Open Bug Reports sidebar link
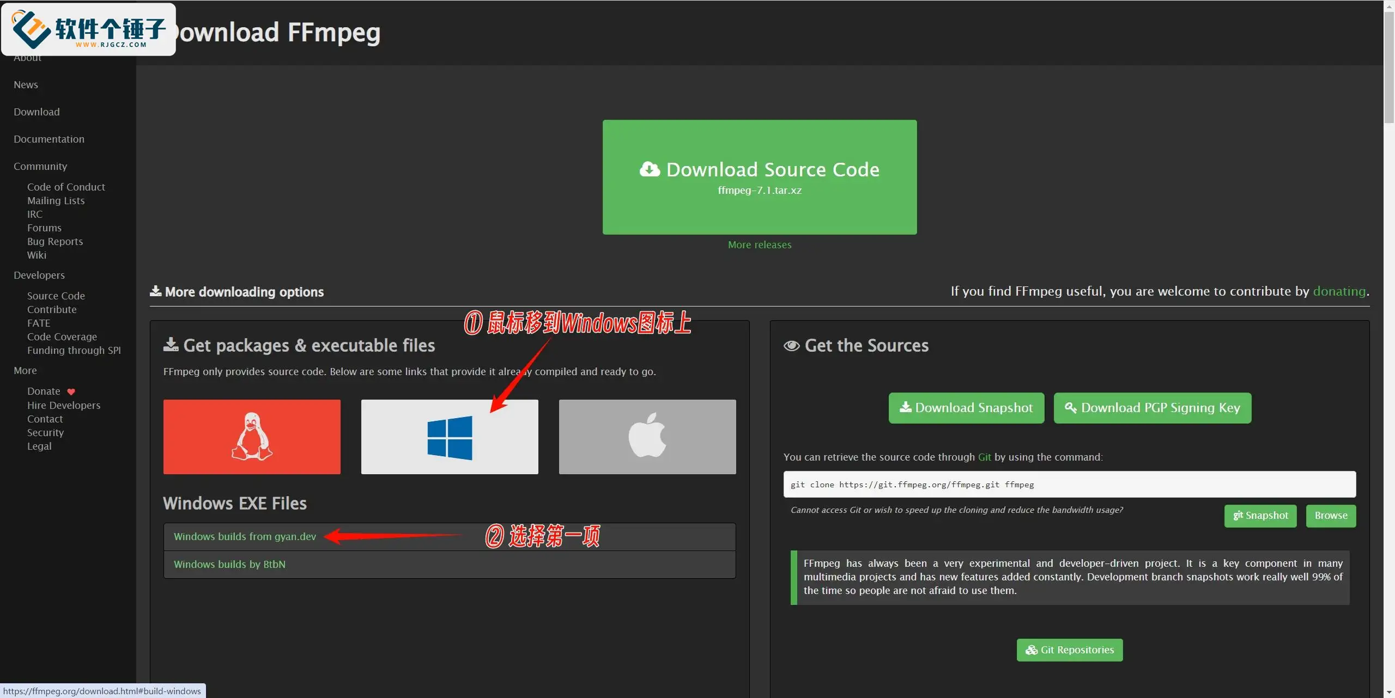Viewport: 1395px width, 698px height. click(55, 242)
